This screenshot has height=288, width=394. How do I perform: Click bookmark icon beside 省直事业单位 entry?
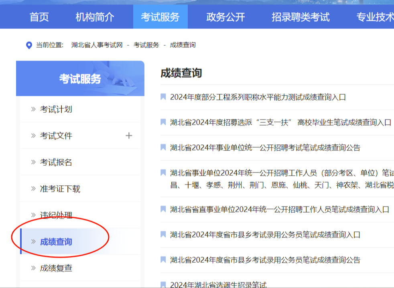click(163, 209)
